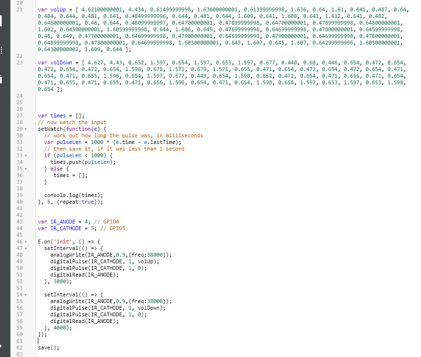Click the '// GPIO5' comment
Image resolution: width=421 pixels, height=357 pixels.
(113, 229)
